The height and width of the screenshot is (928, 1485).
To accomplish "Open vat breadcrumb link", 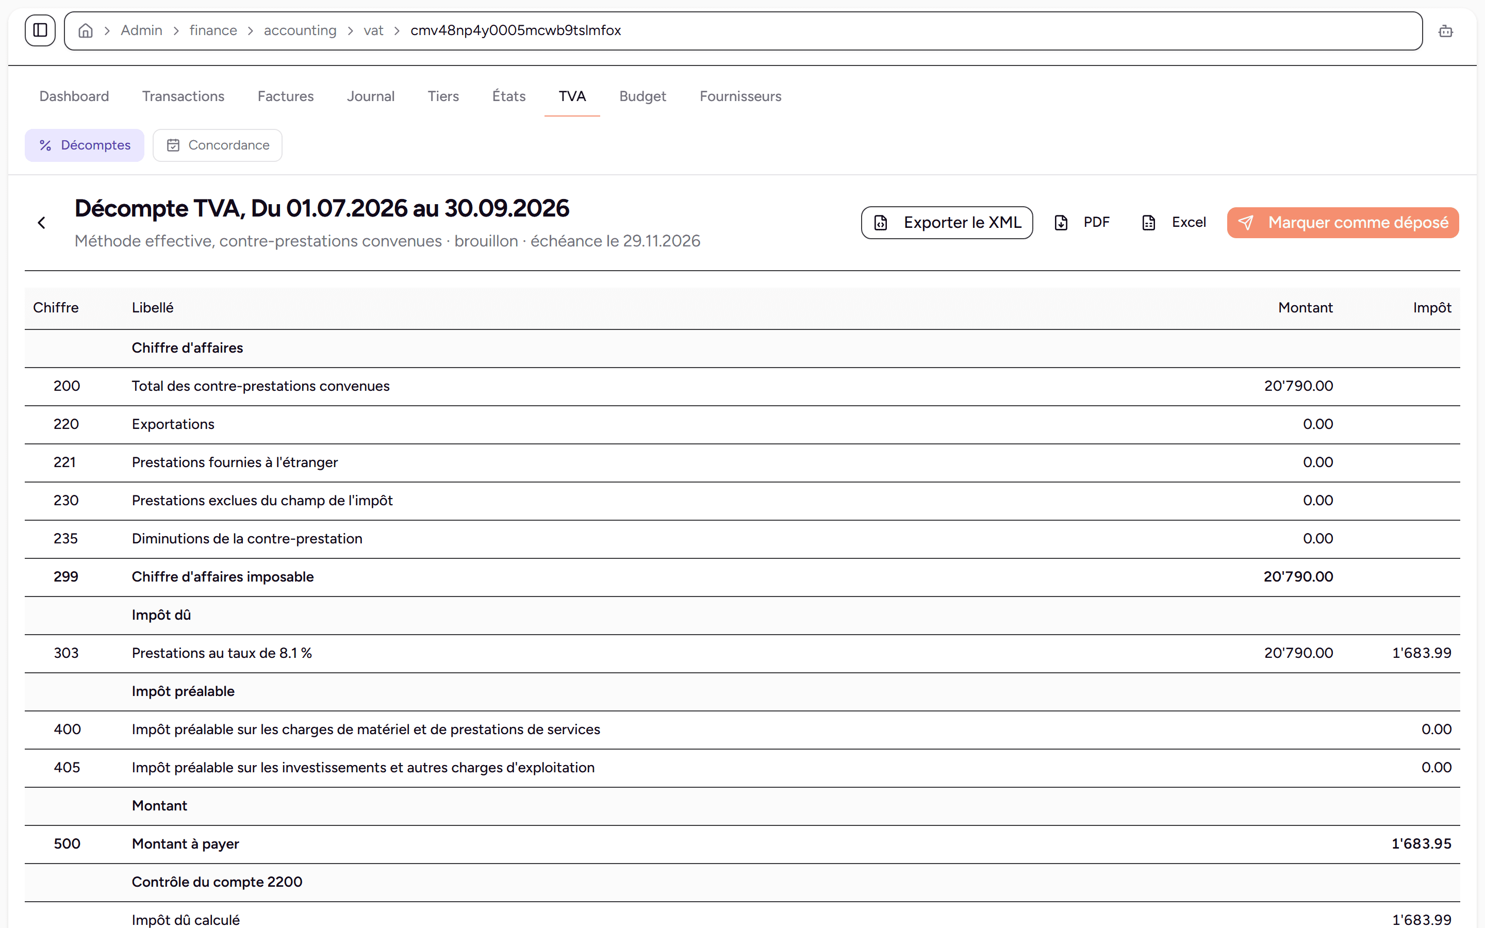I will (x=373, y=31).
